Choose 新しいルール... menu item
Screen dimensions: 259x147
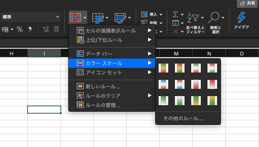pyautogui.click(x=112, y=86)
